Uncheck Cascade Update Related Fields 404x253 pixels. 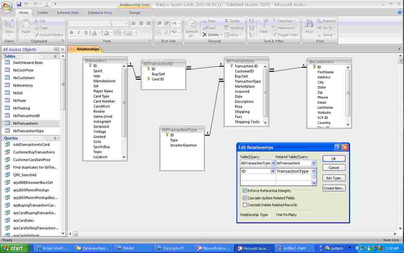[245, 198]
